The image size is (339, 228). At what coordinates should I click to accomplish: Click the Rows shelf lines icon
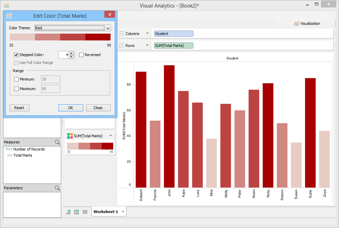click(122, 46)
